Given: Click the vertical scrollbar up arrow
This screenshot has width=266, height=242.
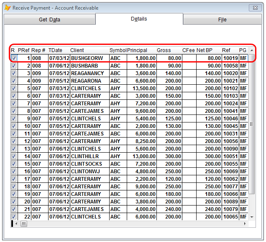Looking at the screenshot, I should [252, 50].
